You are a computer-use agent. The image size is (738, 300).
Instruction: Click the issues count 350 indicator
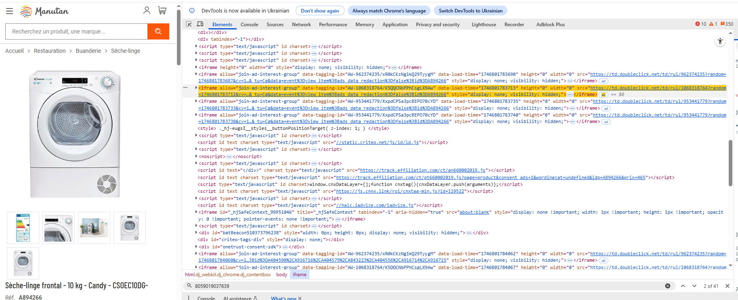[727, 24]
